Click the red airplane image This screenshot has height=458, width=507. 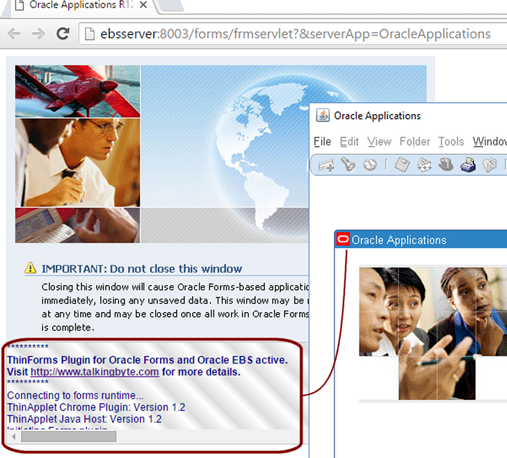coord(78,91)
